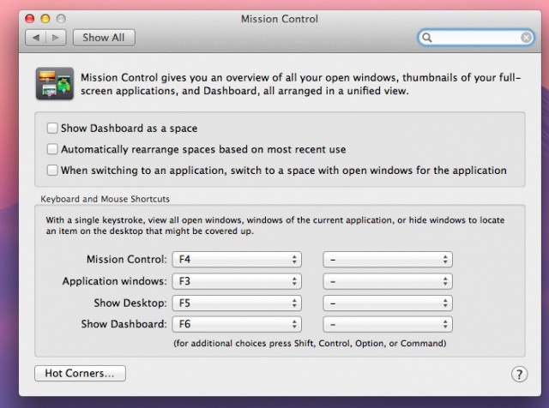Click the Mission Control overview description text
Image resolution: width=549 pixels, height=408 pixels.
301,84
